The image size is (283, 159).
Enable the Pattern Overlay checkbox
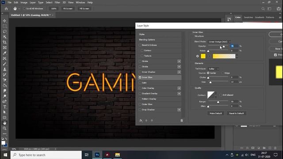point(140,99)
